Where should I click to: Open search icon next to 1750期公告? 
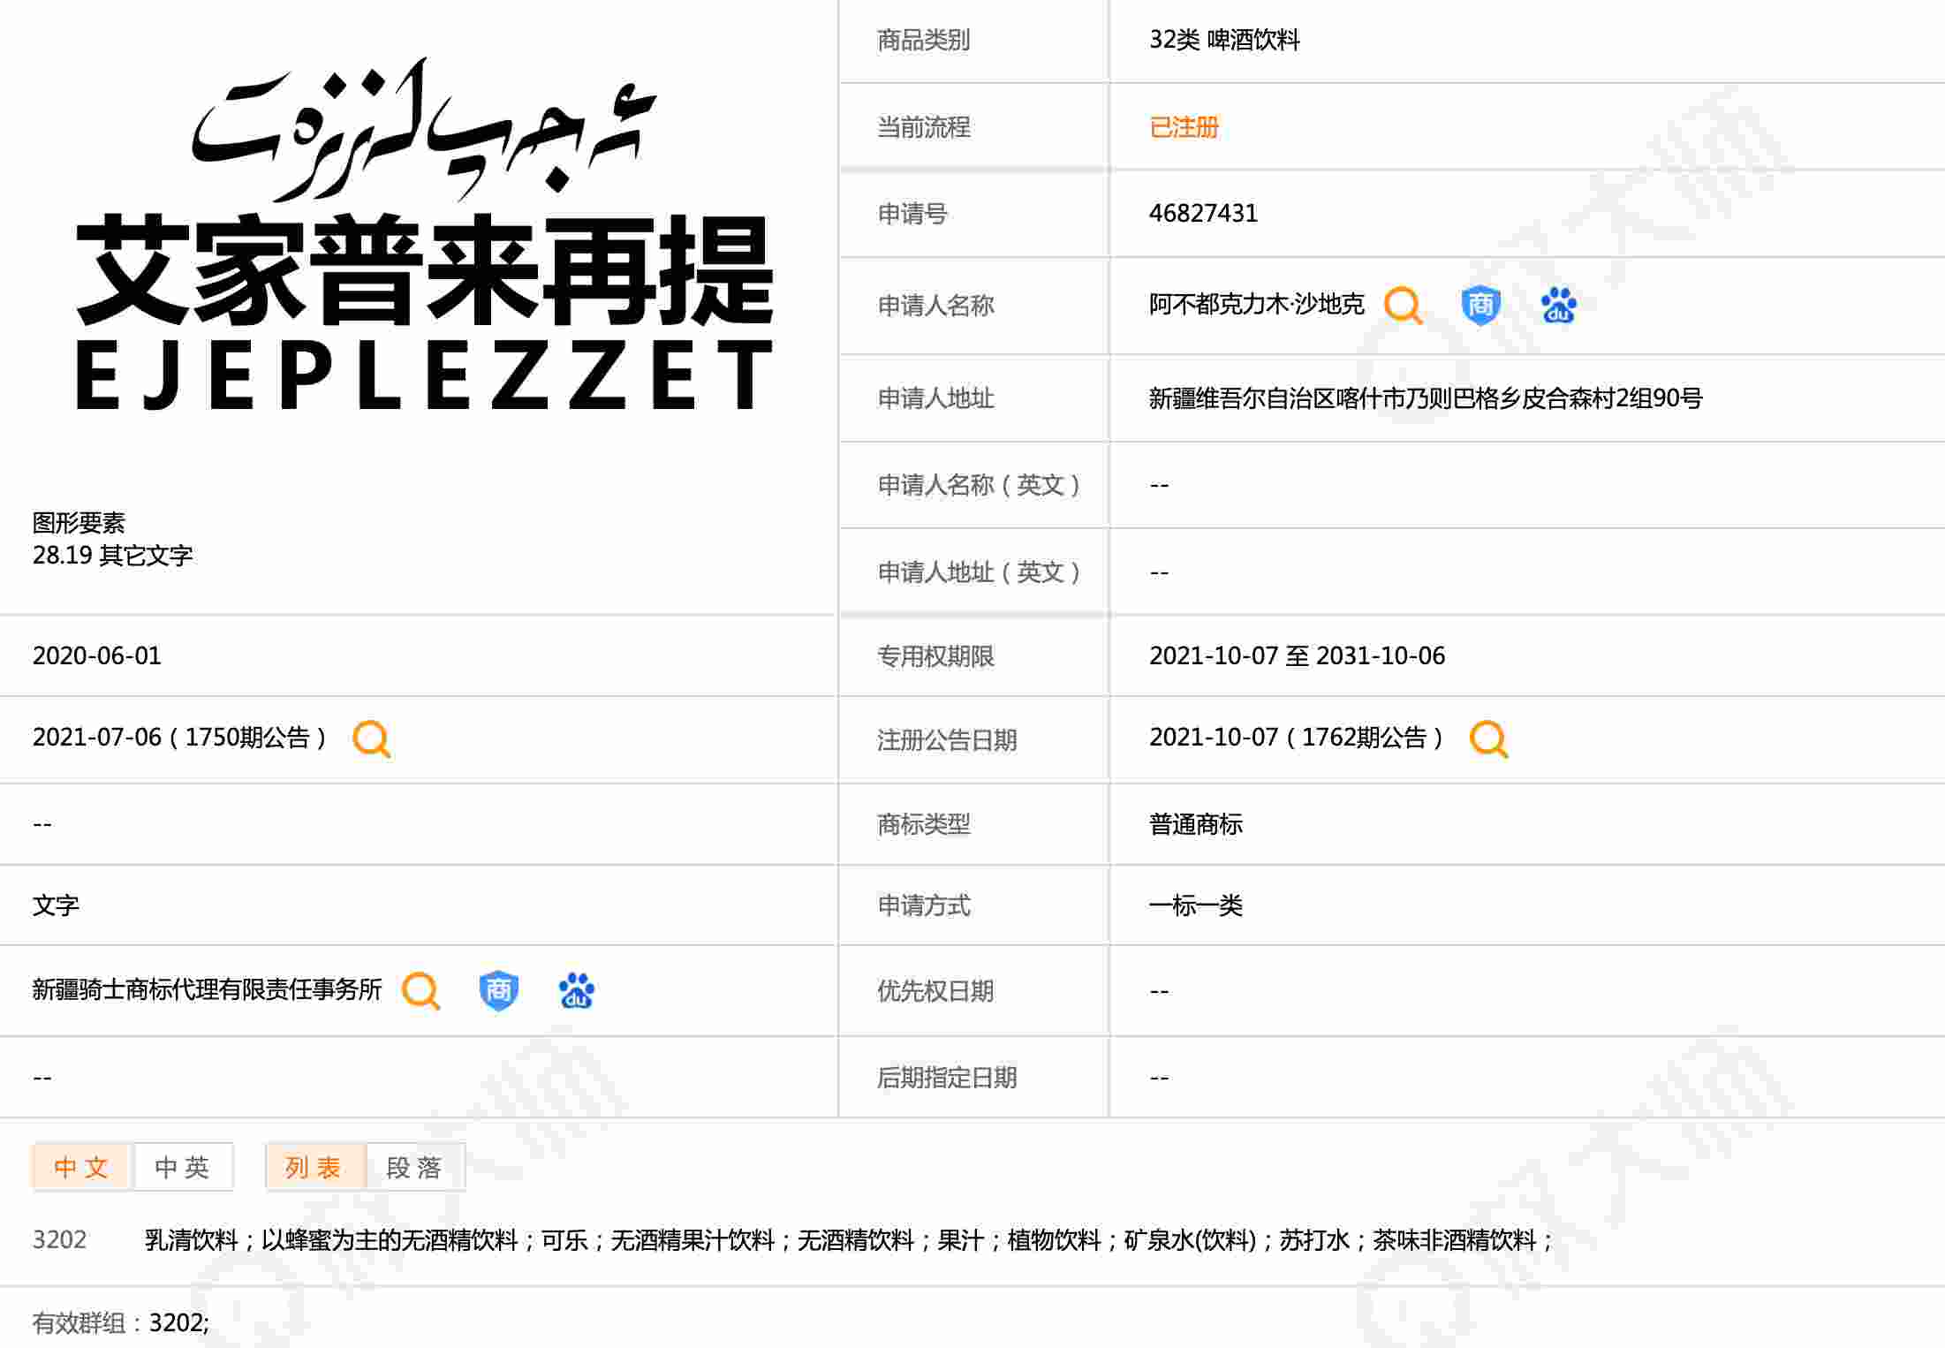click(x=372, y=738)
